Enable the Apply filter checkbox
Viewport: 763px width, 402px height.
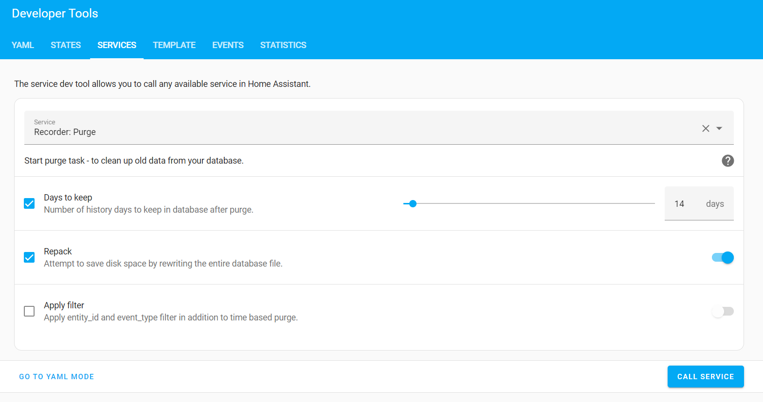29,311
